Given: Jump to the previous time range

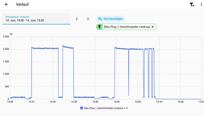Looking at the screenshot, I should point(77,19).
